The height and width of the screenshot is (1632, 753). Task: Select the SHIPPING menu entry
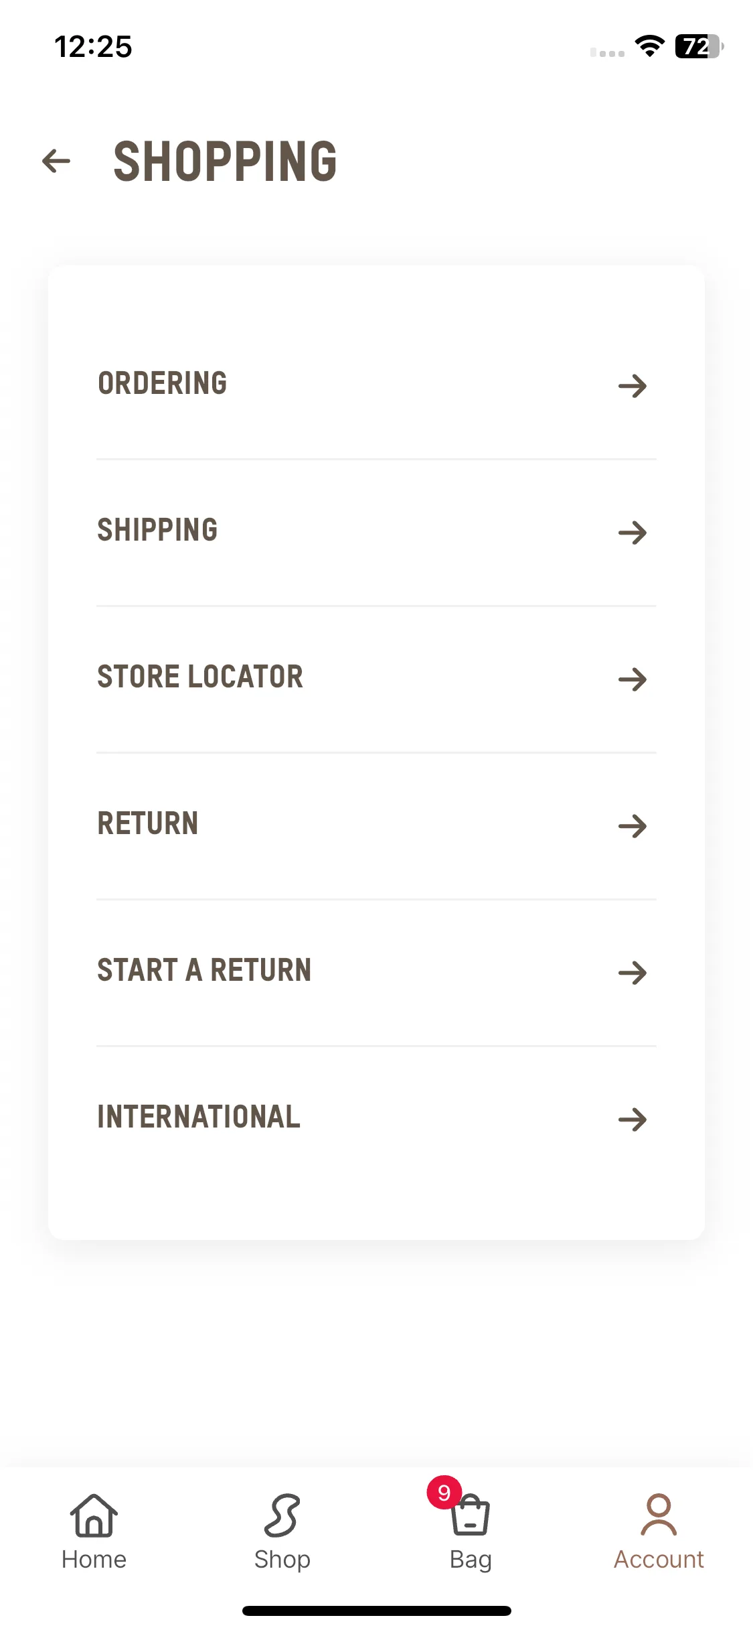pos(376,533)
